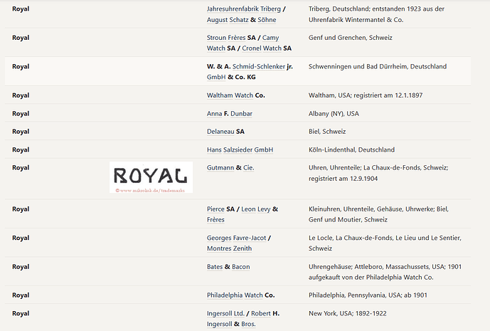The height and width of the screenshot is (331, 490).
Task: Click the 'Uhrengehäuse; Attleboro, Massachussets' description
Action: click(x=385, y=272)
